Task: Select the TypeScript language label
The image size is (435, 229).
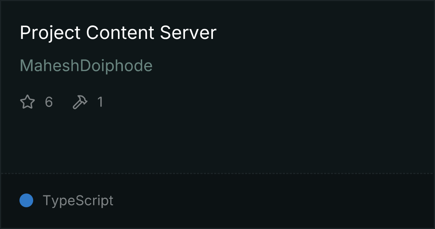Action: (78, 200)
